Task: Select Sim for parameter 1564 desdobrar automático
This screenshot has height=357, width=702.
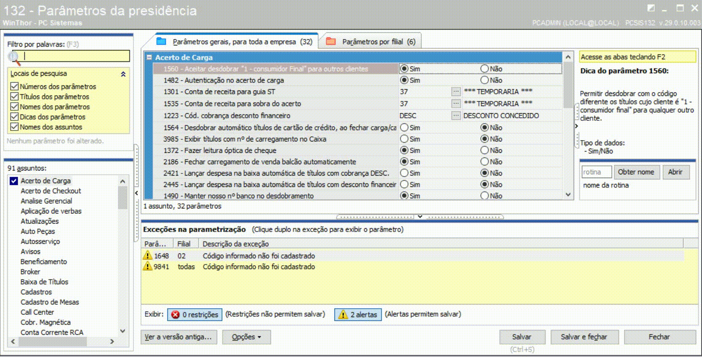Action: (404, 127)
